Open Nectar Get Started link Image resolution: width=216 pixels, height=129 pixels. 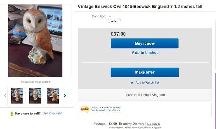click(x=98, y=110)
